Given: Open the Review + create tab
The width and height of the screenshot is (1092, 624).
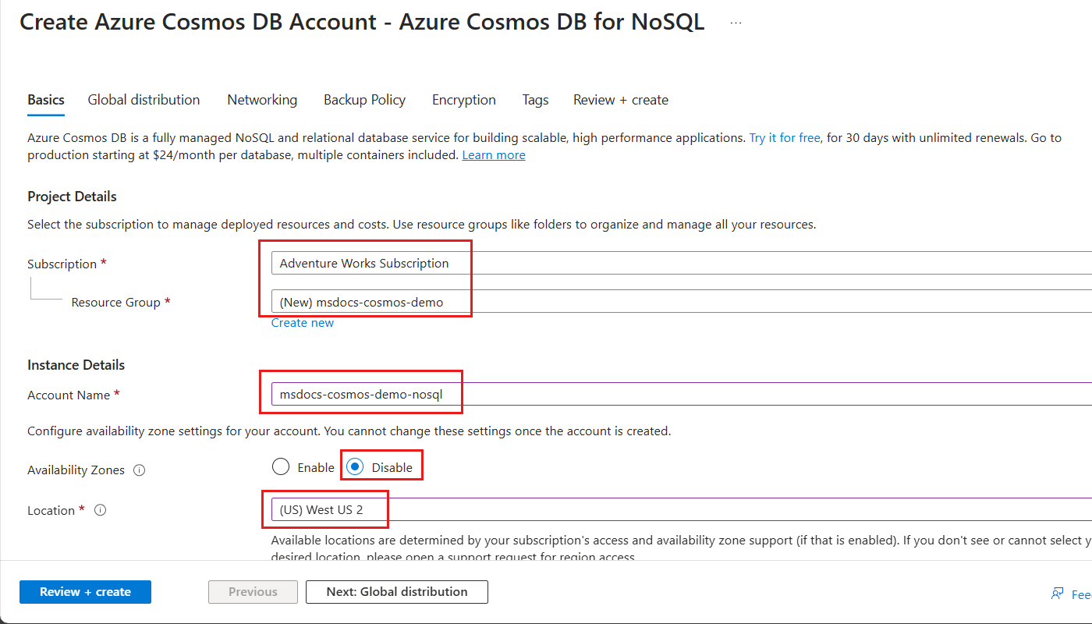Looking at the screenshot, I should pyautogui.click(x=620, y=100).
